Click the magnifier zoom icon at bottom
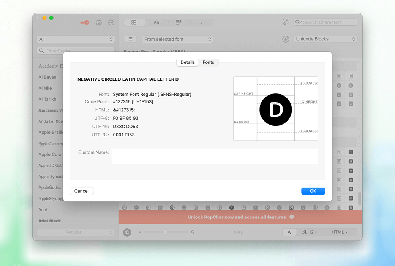395x266 pixels. click(127, 232)
